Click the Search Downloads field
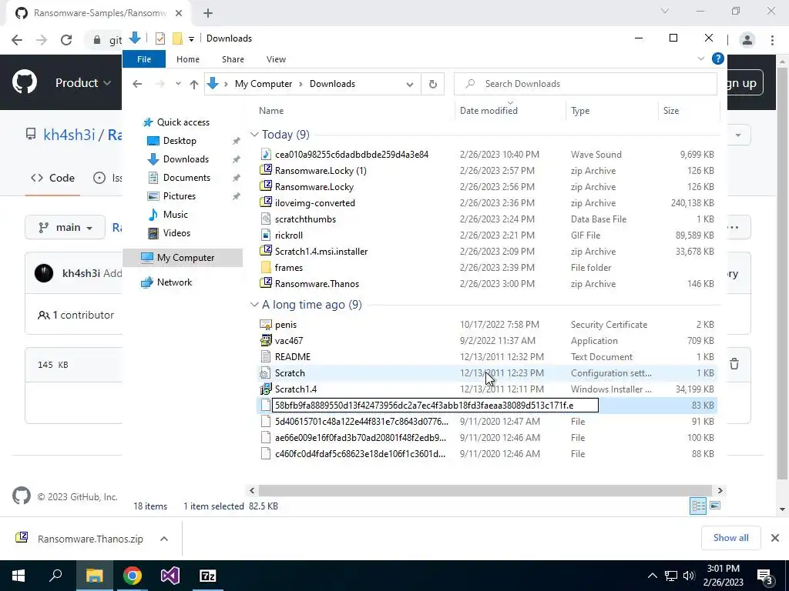Image resolution: width=789 pixels, height=591 pixels. [x=586, y=84]
